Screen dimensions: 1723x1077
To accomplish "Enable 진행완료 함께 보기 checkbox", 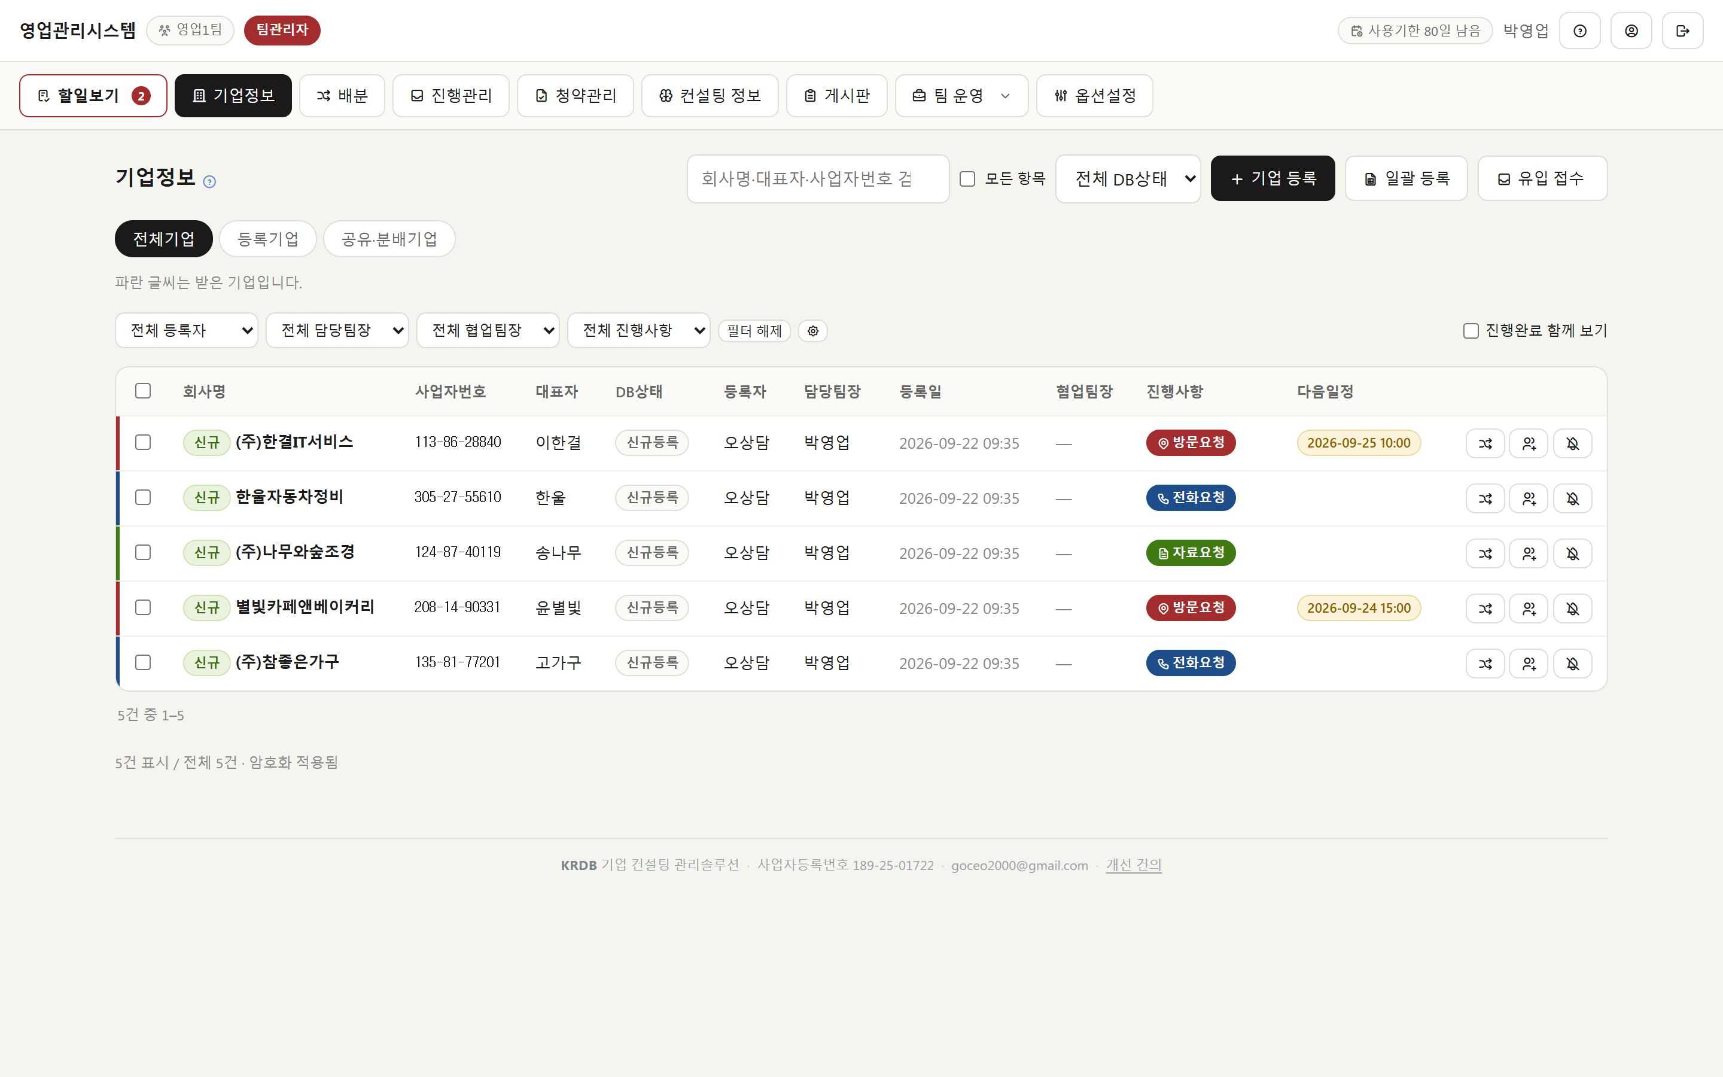I will 1471,330.
